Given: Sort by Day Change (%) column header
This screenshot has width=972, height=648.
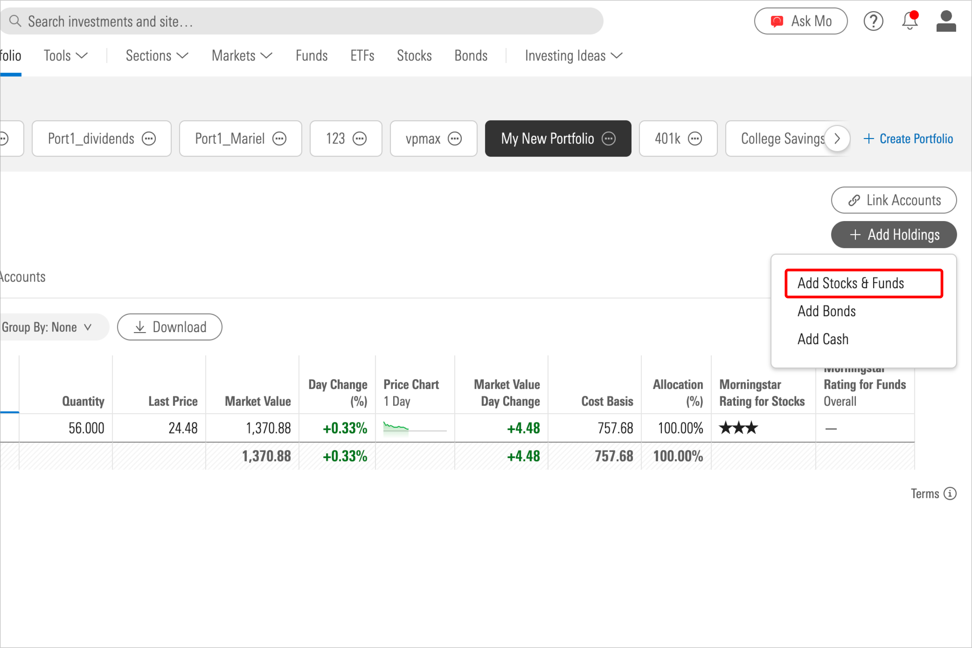Looking at the screenshot, I should click(x=337, y=393).
